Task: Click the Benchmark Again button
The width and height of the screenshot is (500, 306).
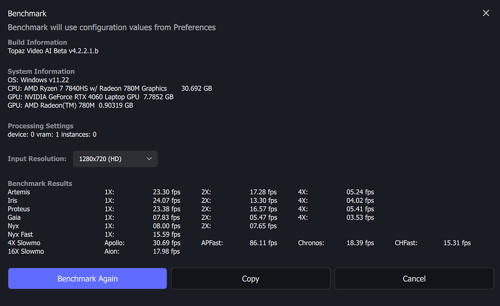Action: [88, 278]
